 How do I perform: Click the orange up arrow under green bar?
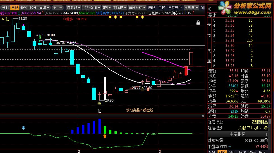pyautogui.click(x=105, y=136)
